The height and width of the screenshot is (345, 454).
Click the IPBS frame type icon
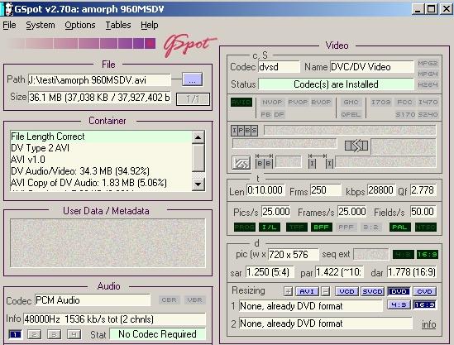[x=245, y=131]
